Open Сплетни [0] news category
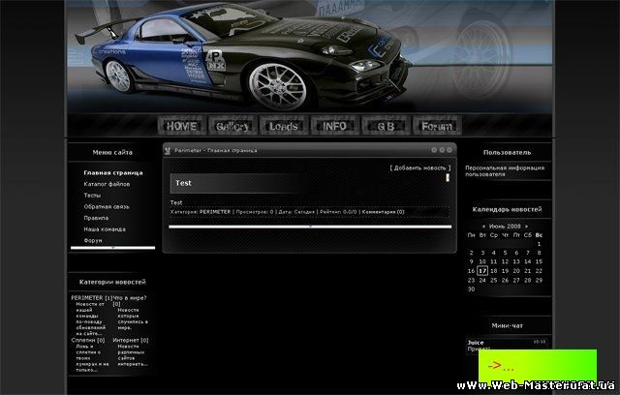 click(x=88, y=340)
